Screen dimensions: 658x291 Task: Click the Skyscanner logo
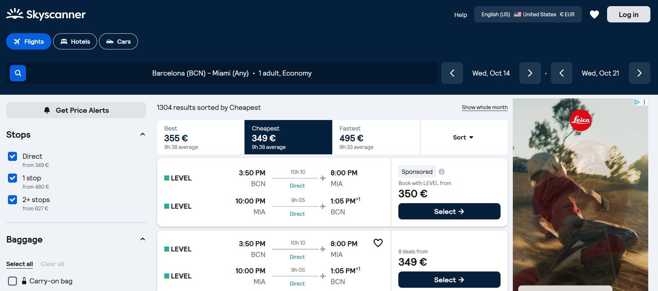pyautogui.click(x=46, y=14)
